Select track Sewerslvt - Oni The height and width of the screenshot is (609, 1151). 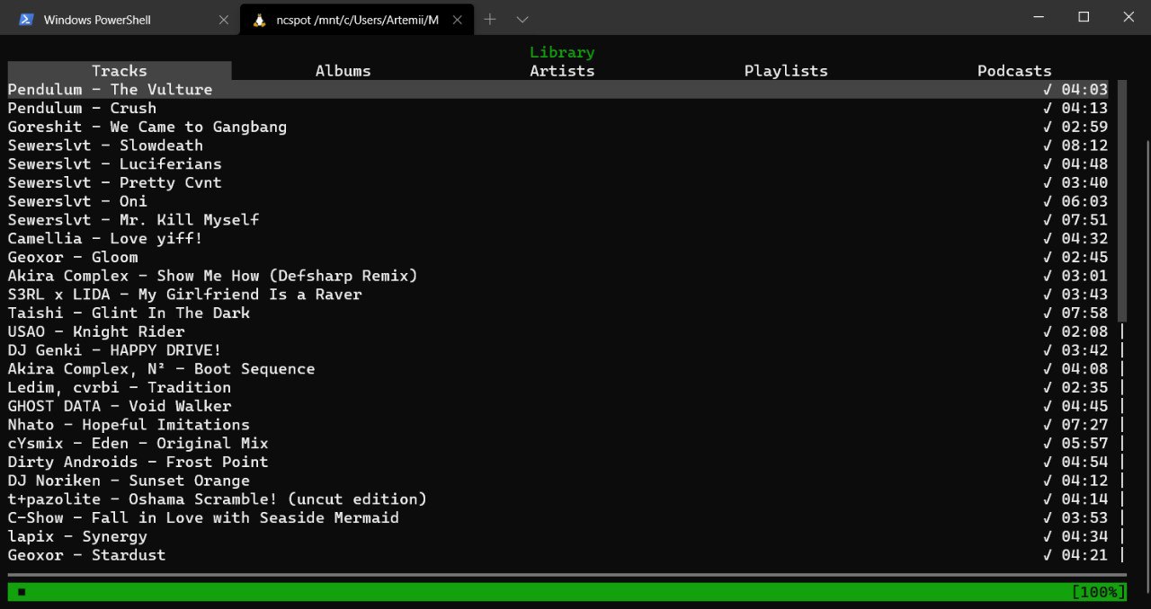tap(558, 201)
